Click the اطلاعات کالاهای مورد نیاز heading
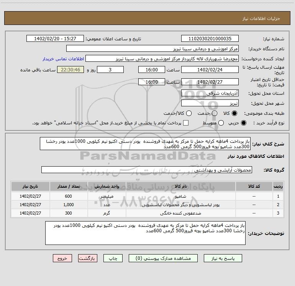 [256, 156]
